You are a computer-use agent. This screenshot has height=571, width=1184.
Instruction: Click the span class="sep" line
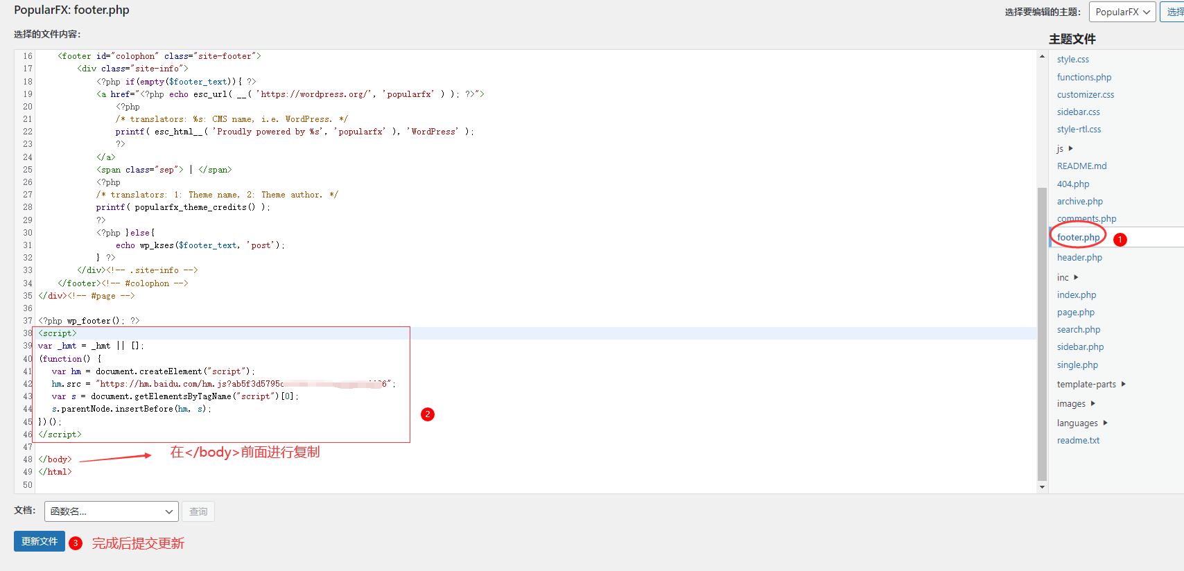click(164, 170)
